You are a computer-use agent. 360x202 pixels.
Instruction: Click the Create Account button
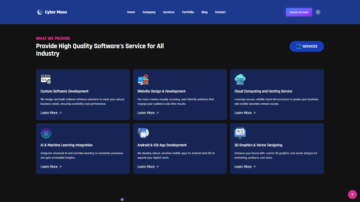point(299,12)
